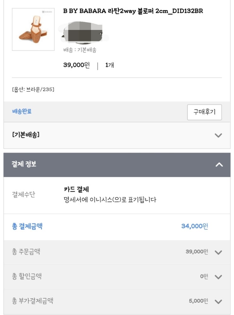Expand the 총 할인금액 chevron
Screen dimensions: 234x315
pyautogui.click(x=218, y=277)
